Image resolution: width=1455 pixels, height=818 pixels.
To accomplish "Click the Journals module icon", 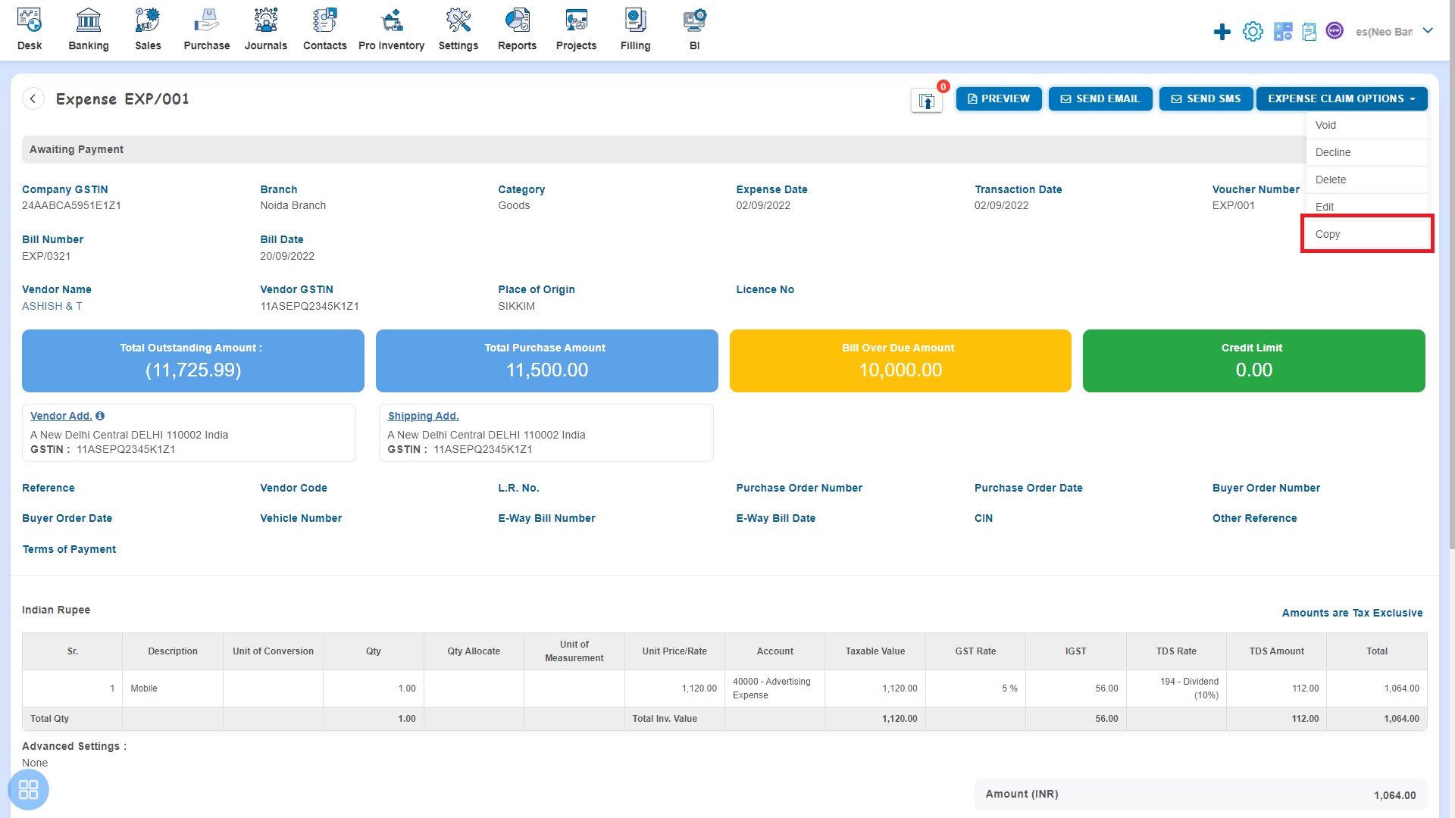I will coord(266,30).
